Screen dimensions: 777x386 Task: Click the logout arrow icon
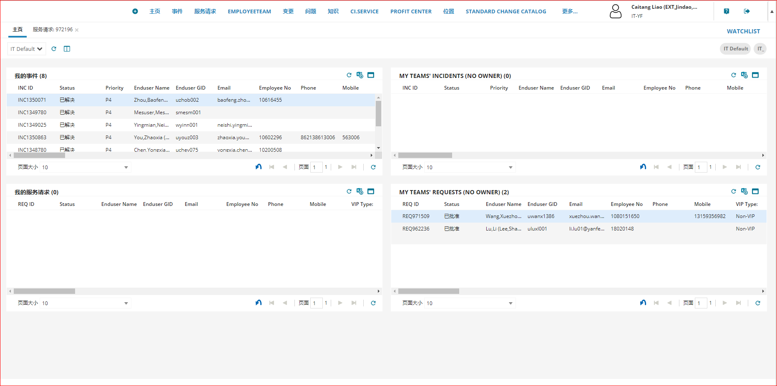click(747, 11)
